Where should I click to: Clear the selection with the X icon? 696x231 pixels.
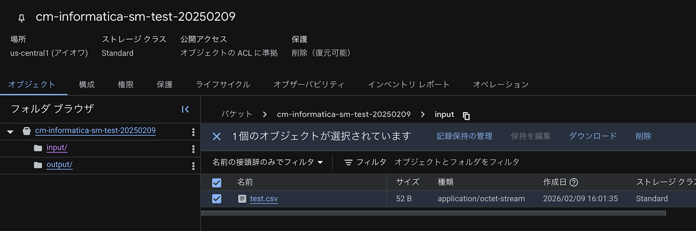pyautogui.click(x=216, y=137)
